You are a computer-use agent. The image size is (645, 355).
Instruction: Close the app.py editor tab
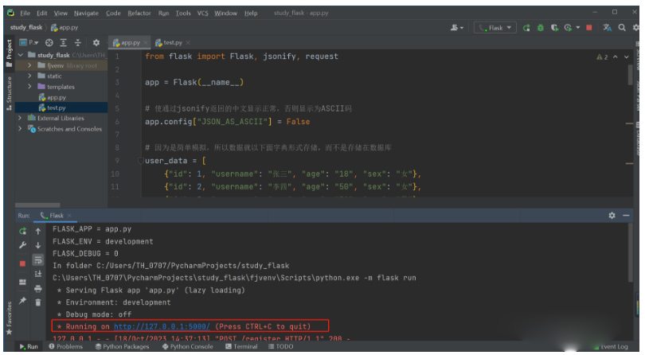coord(145,42)
